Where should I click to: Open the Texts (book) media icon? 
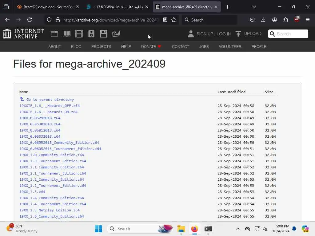tap(67, 34)
